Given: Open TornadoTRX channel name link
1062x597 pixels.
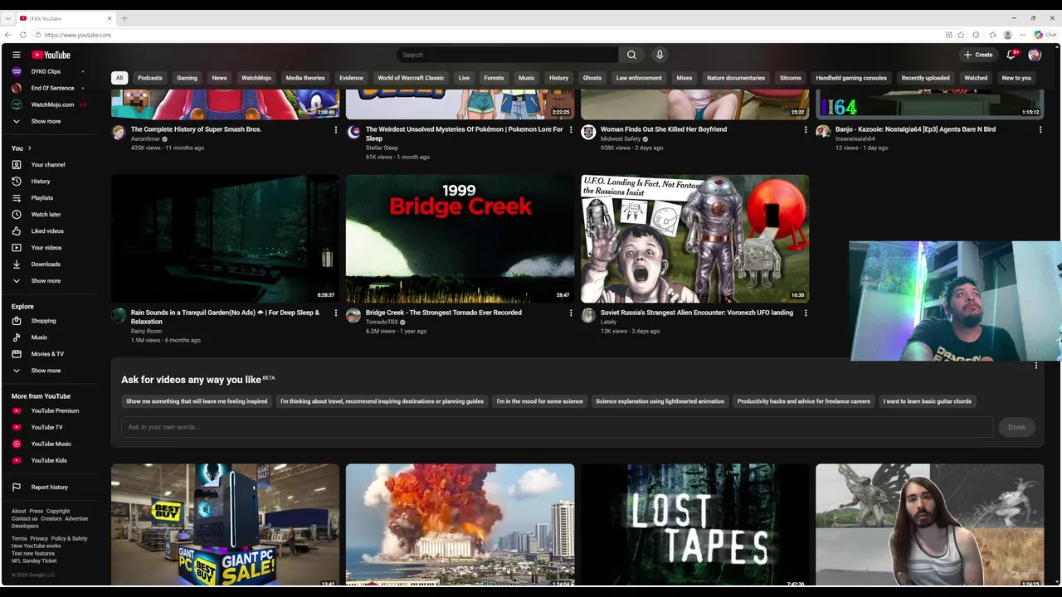Looking at the screenshot, I should pyautogui.click(x=382, y=322).
